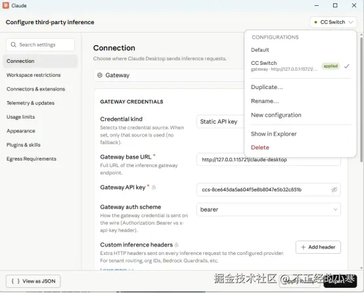Open the Connection settings section
364x293 pixels.
[x=40, y=61]
